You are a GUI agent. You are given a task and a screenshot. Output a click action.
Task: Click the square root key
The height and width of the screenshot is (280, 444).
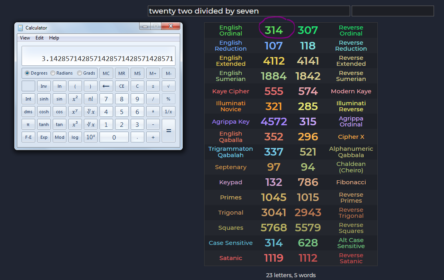pos(169,86)
